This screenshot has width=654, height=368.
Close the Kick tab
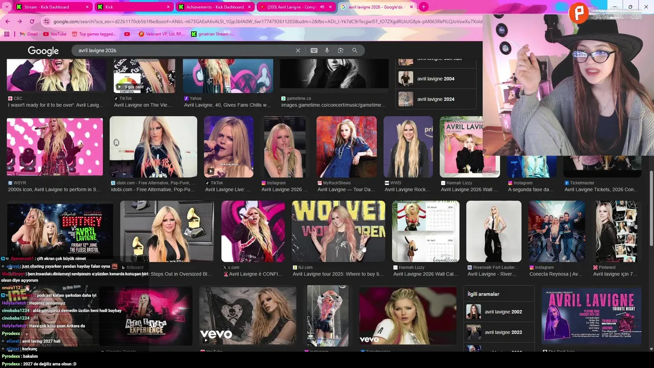169,7
